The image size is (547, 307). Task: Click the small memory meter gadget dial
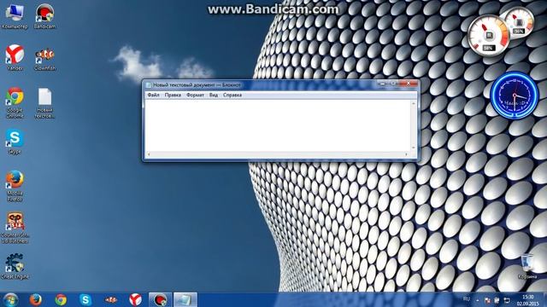(519, 22)
